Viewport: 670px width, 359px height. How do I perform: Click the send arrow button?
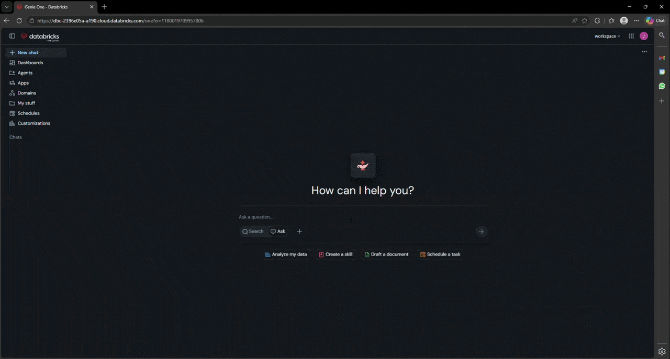click(x=481, y=231)
